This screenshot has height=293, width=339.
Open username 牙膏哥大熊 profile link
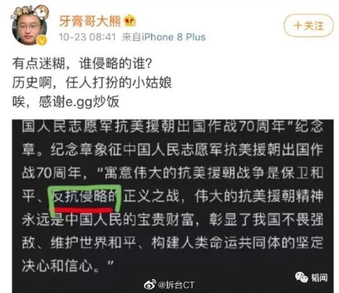point(90,21)
